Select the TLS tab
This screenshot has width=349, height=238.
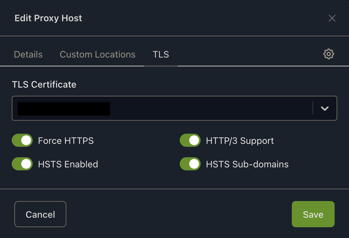161,54
